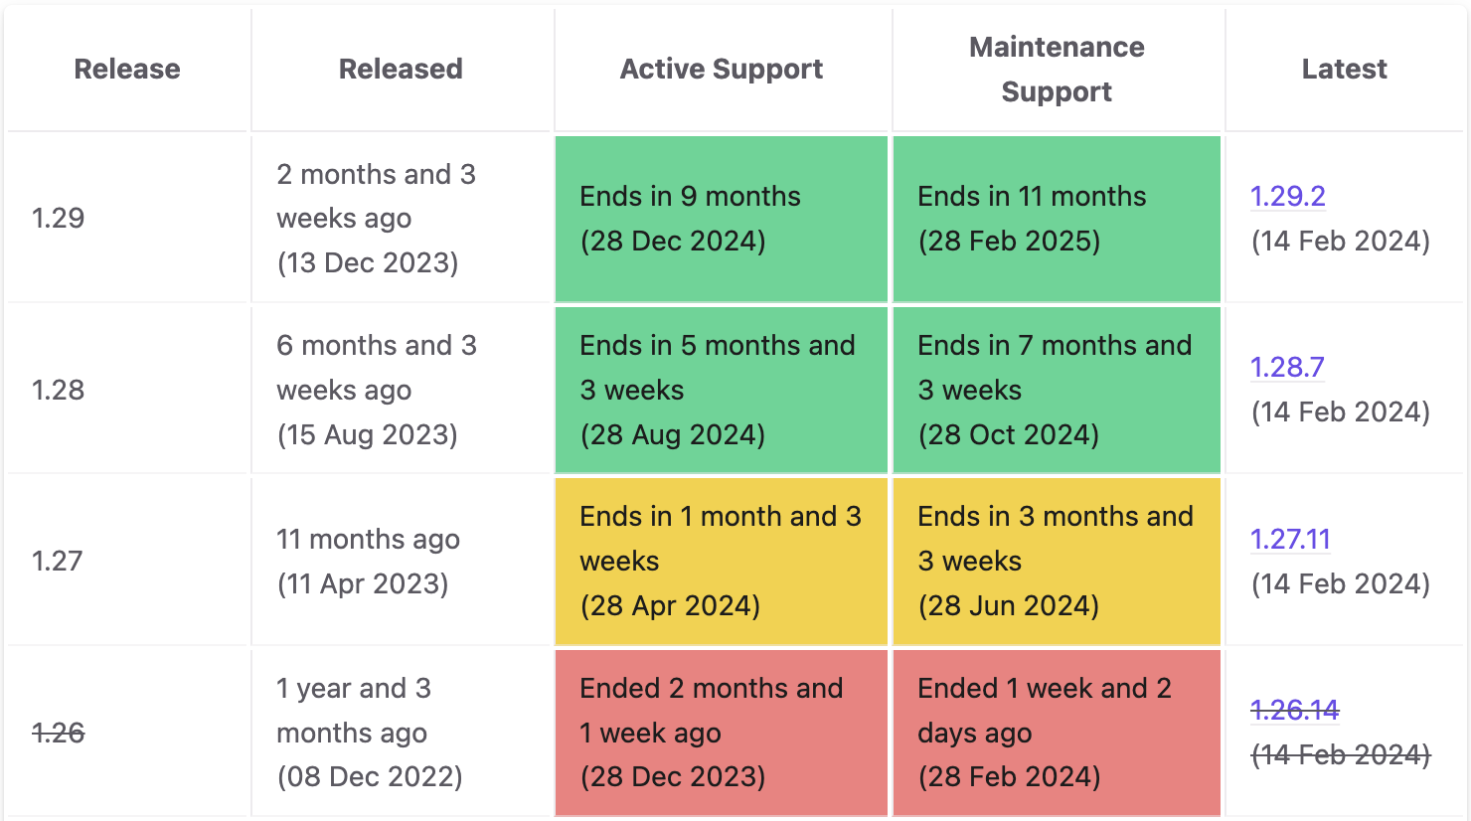Viewport: 1471px width, 821px height.
Task: Open the struck-through 1.26.14 link
Action: [x=1295, y=711]
